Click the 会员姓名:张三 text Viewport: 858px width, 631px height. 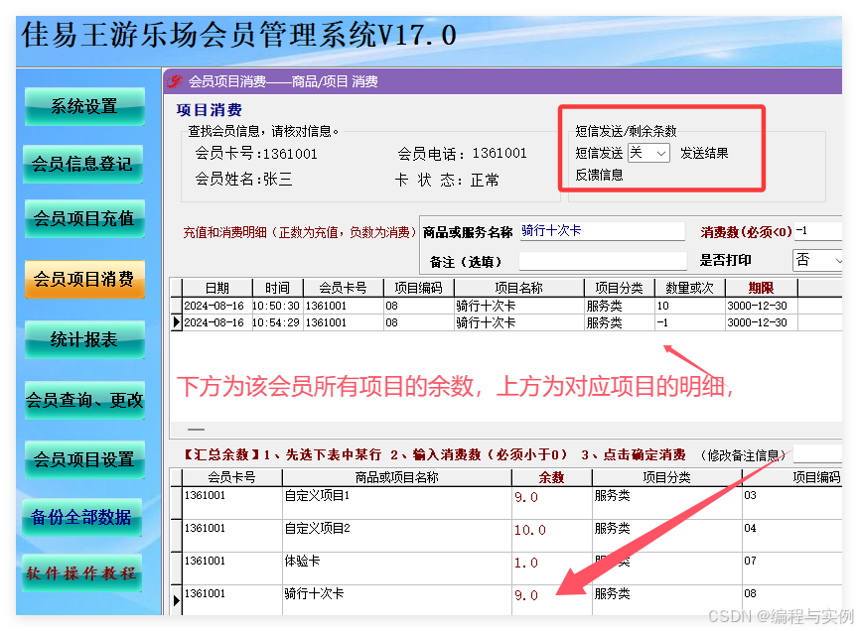[243, 180]
